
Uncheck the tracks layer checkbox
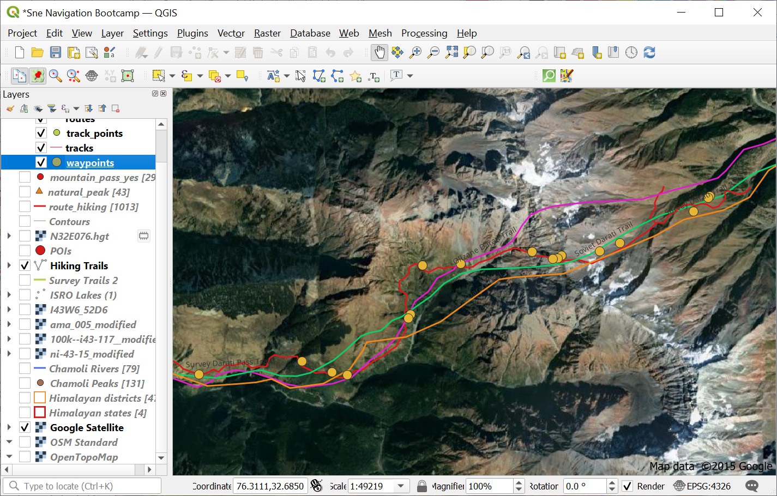pyautogui.click(x=41, y=148)
